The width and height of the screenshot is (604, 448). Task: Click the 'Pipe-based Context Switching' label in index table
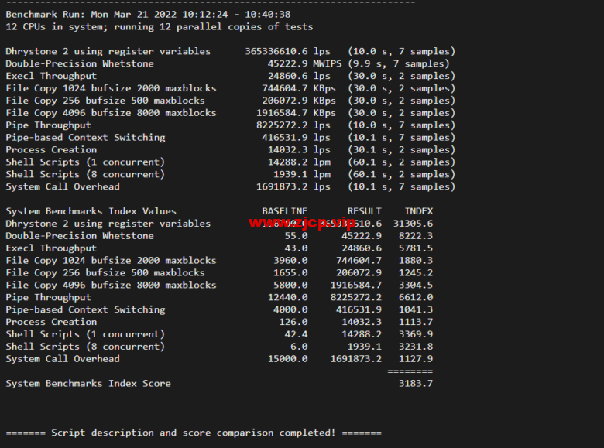pyautogui.click(x=85, y=309)
